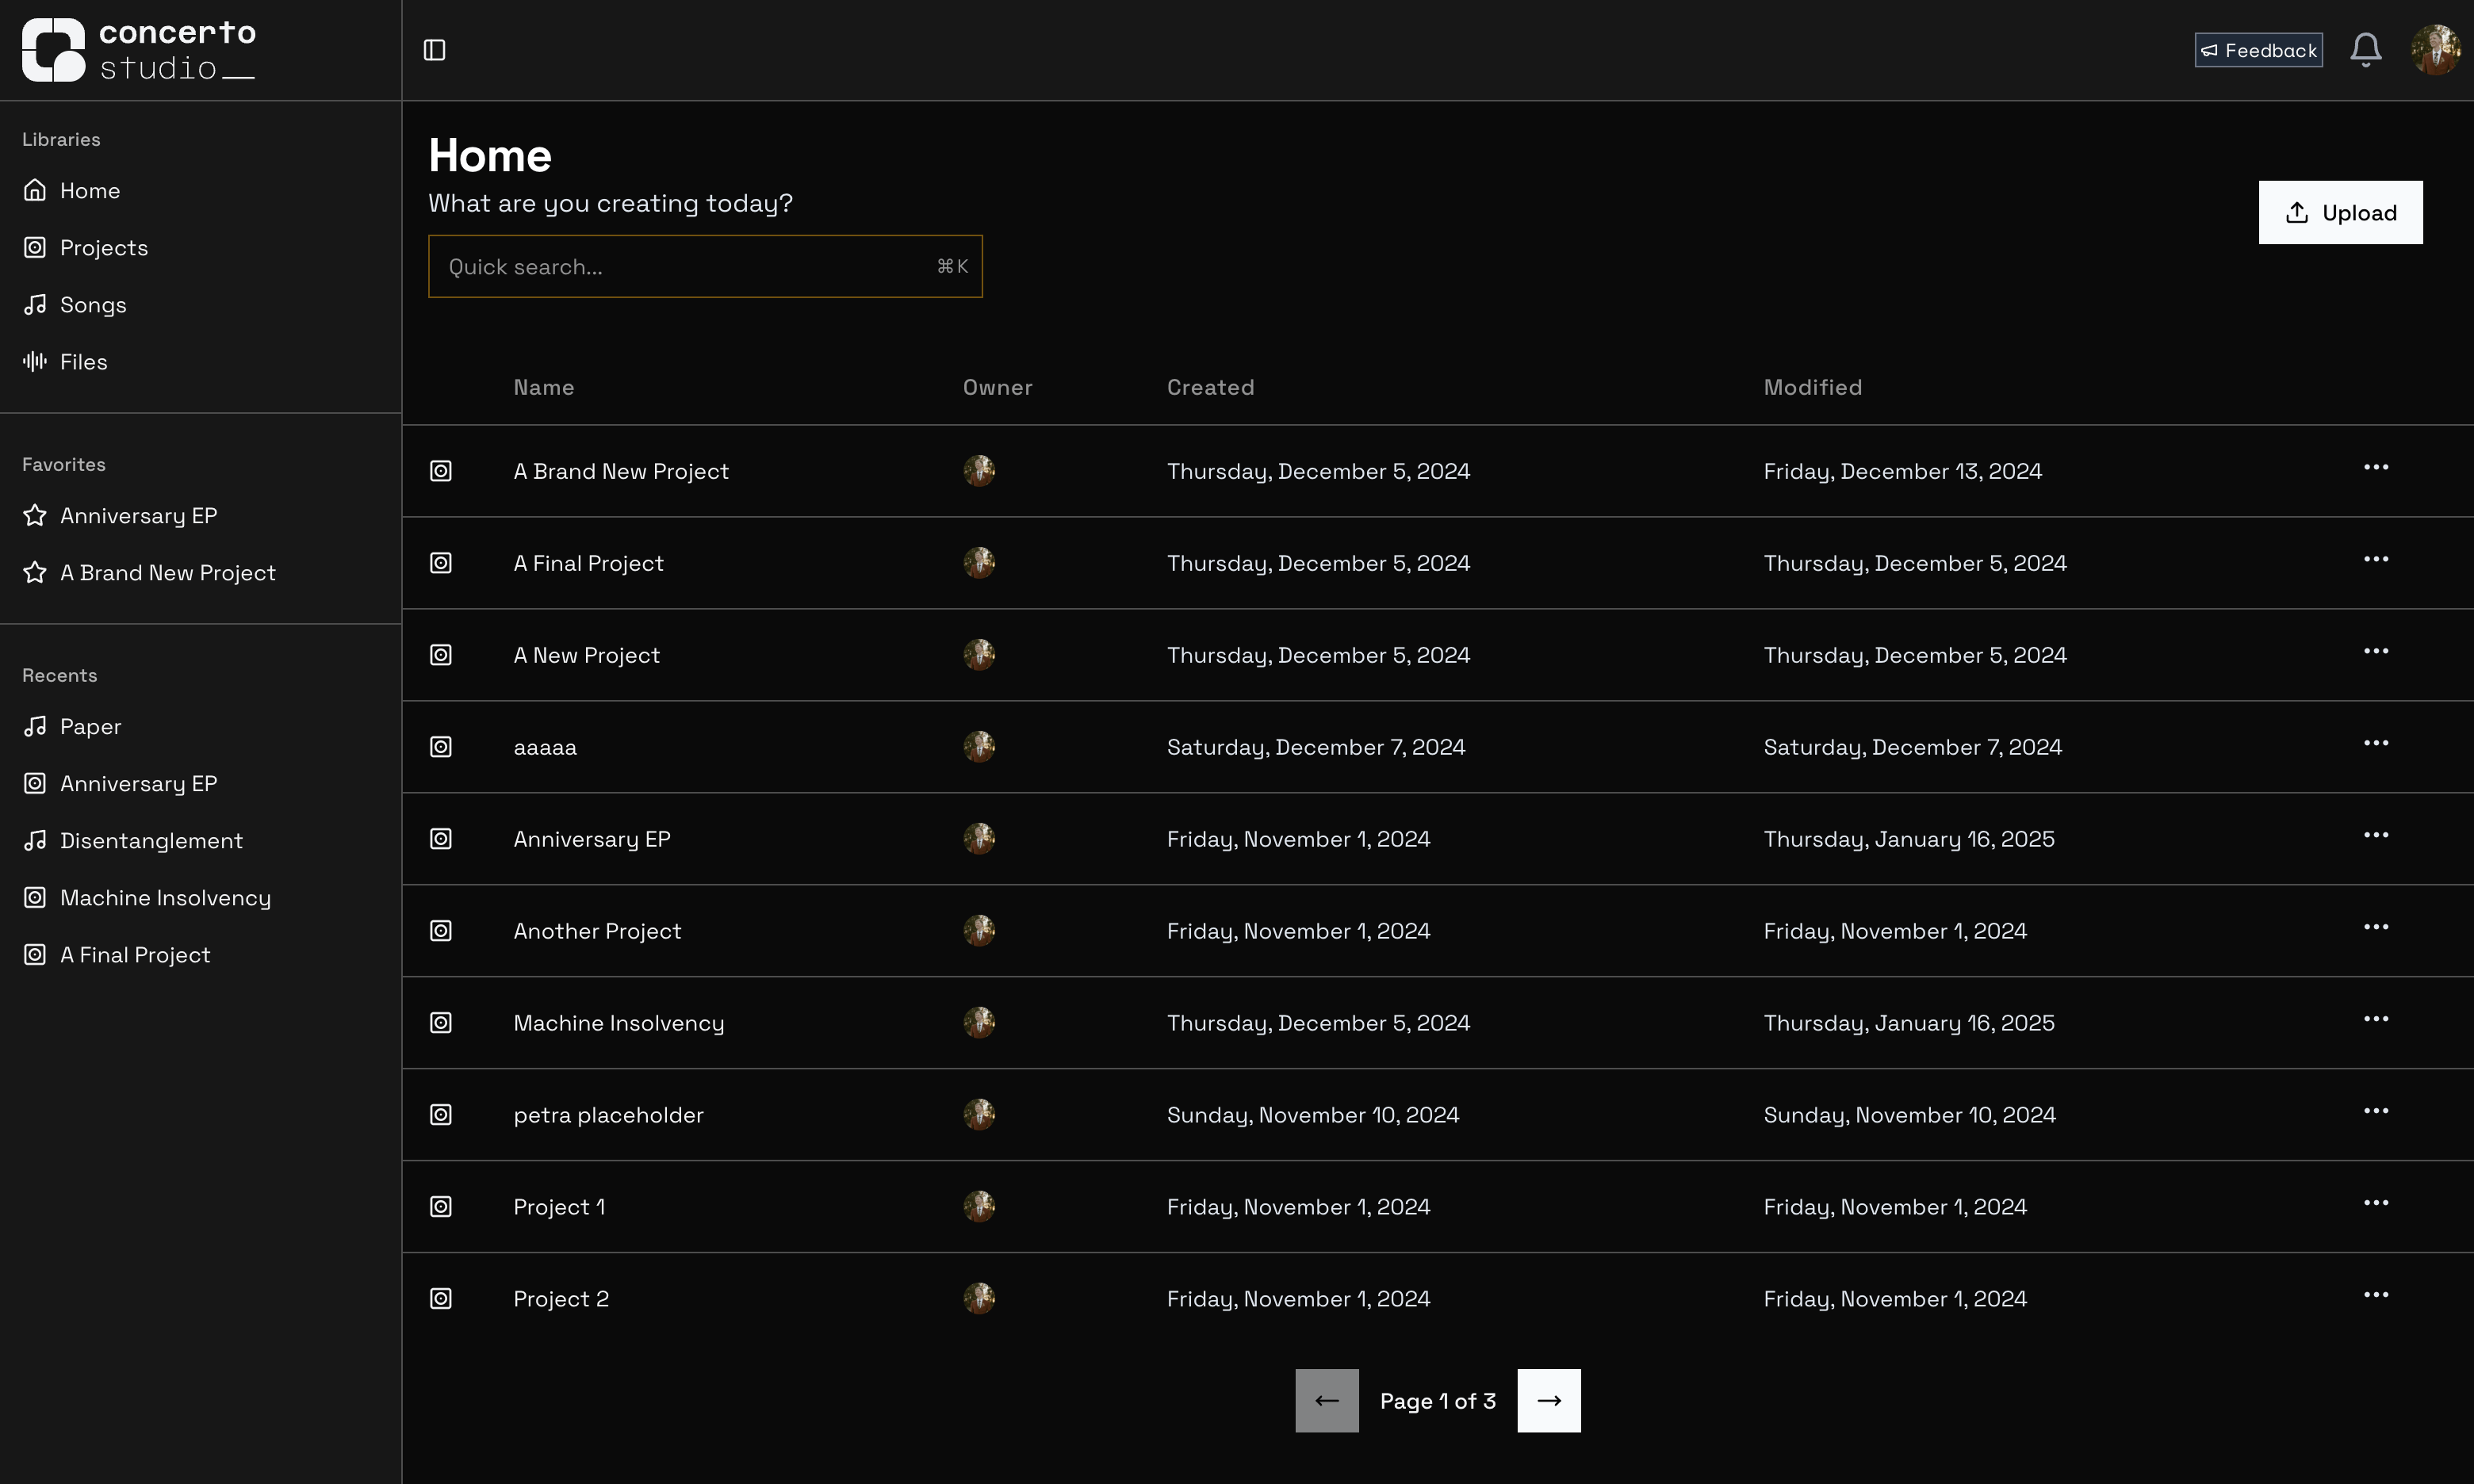Open the notifications bell
2474x1484 pixels.
2365,50
